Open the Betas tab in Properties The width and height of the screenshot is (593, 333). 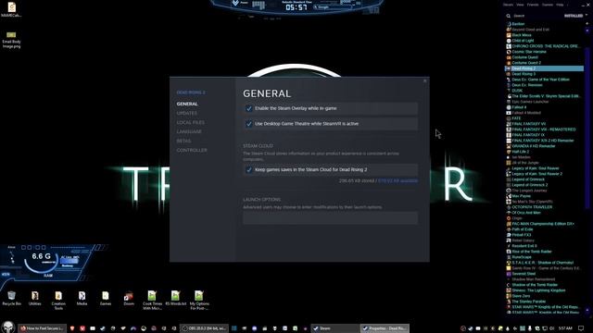coord(183,141)
